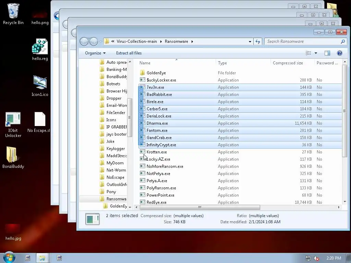Select the Icon1.ico desktop icon

pos(40,86)
